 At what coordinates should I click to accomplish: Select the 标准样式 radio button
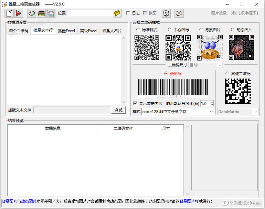138,30
